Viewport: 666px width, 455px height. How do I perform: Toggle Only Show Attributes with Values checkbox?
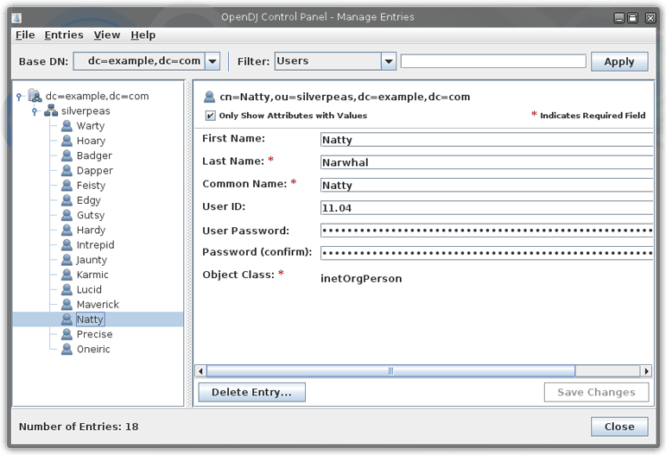[210, 116]
